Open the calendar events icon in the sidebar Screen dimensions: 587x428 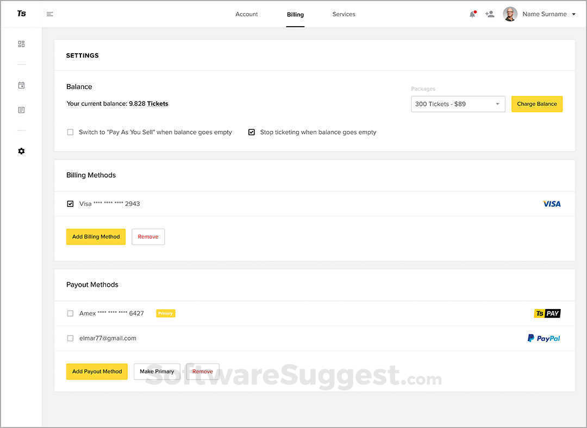[21, 85]
